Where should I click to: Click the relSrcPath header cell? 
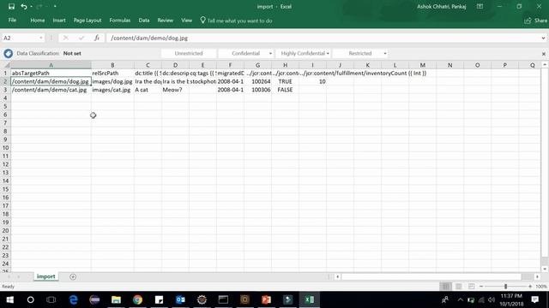pos(112,73)
